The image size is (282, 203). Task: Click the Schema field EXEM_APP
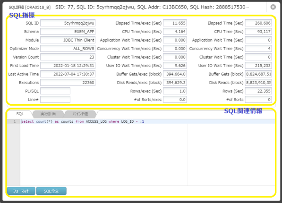[68, 32]
